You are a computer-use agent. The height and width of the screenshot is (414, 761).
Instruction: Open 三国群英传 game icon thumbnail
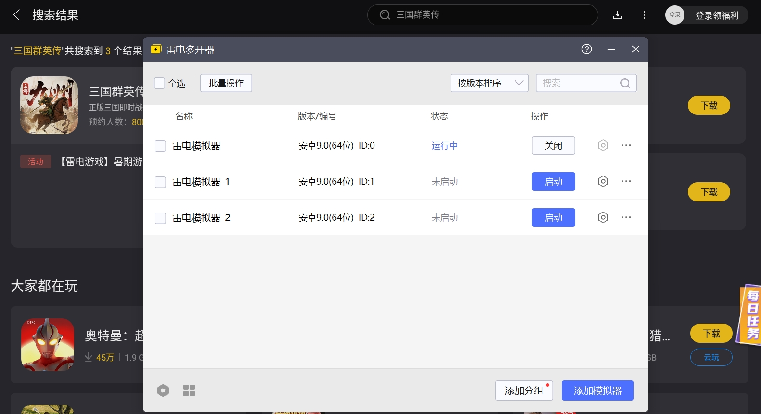[49, 105]
